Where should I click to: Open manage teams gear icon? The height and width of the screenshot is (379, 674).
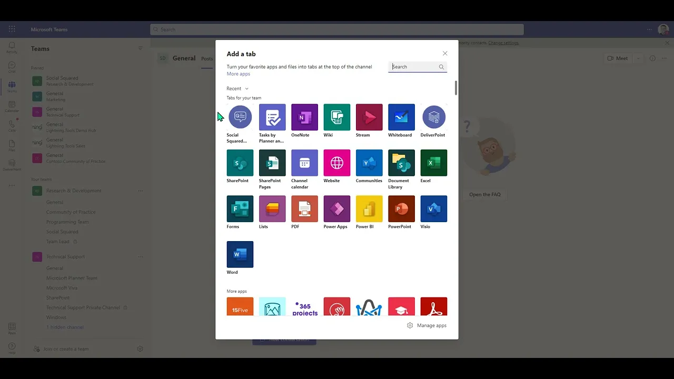coord(140,349)
